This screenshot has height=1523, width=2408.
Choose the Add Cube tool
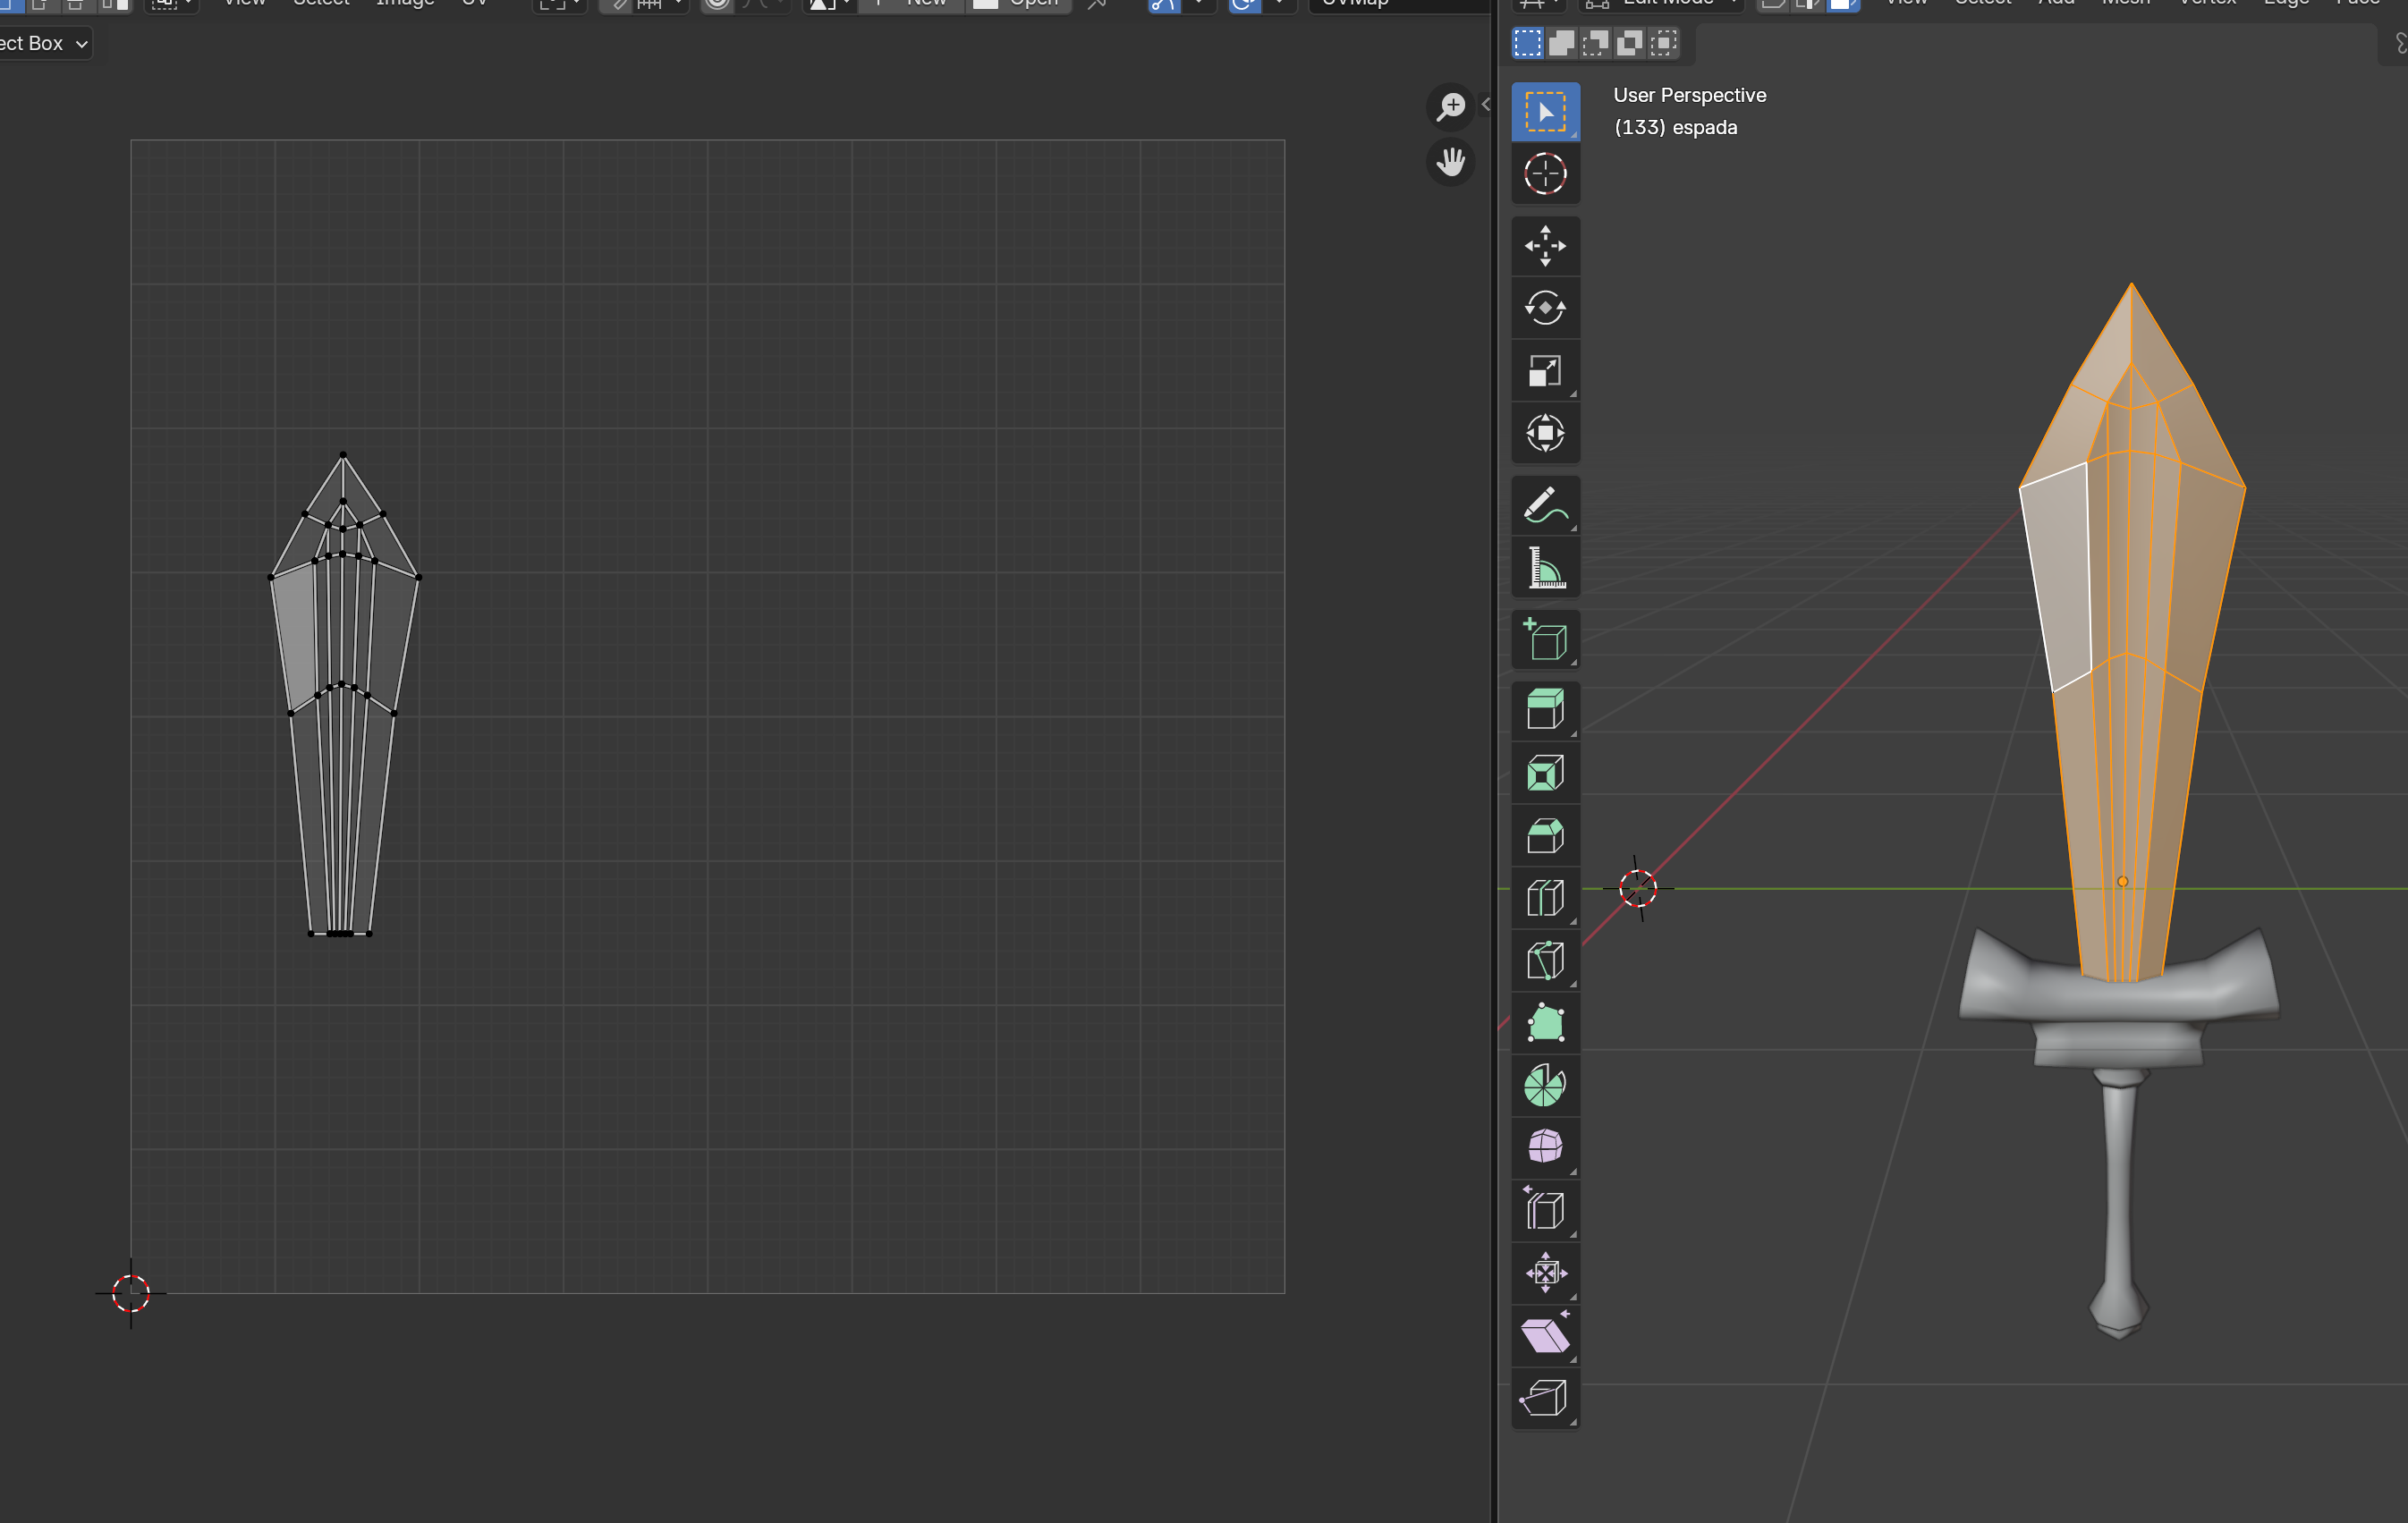pyautogui.click(x=1545, y=640)
